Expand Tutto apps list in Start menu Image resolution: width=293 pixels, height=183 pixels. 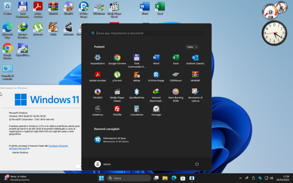[x=192, y=47]
